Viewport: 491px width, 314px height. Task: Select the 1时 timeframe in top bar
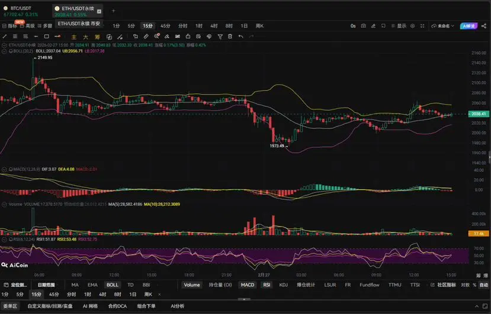199,26
